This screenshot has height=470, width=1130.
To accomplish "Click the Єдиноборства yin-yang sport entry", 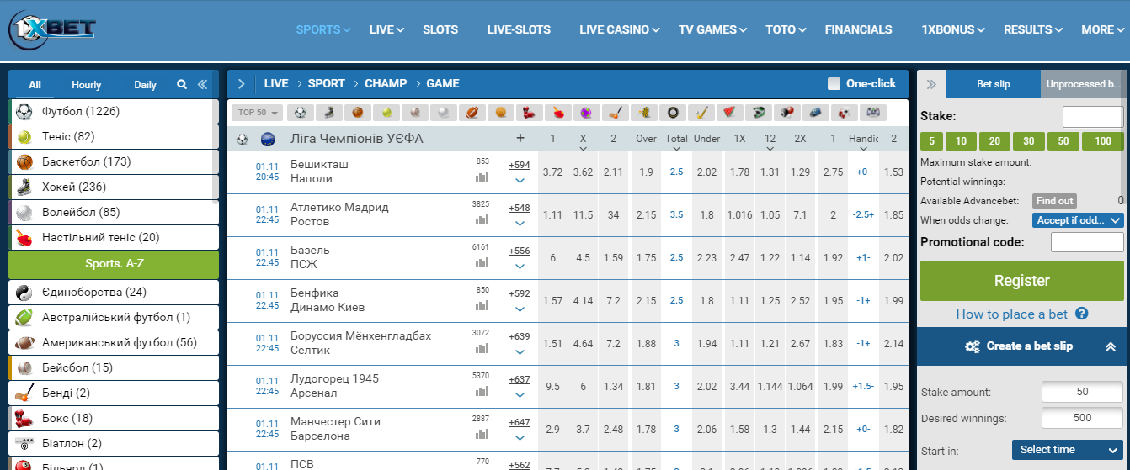I will [x=114, y=292].
